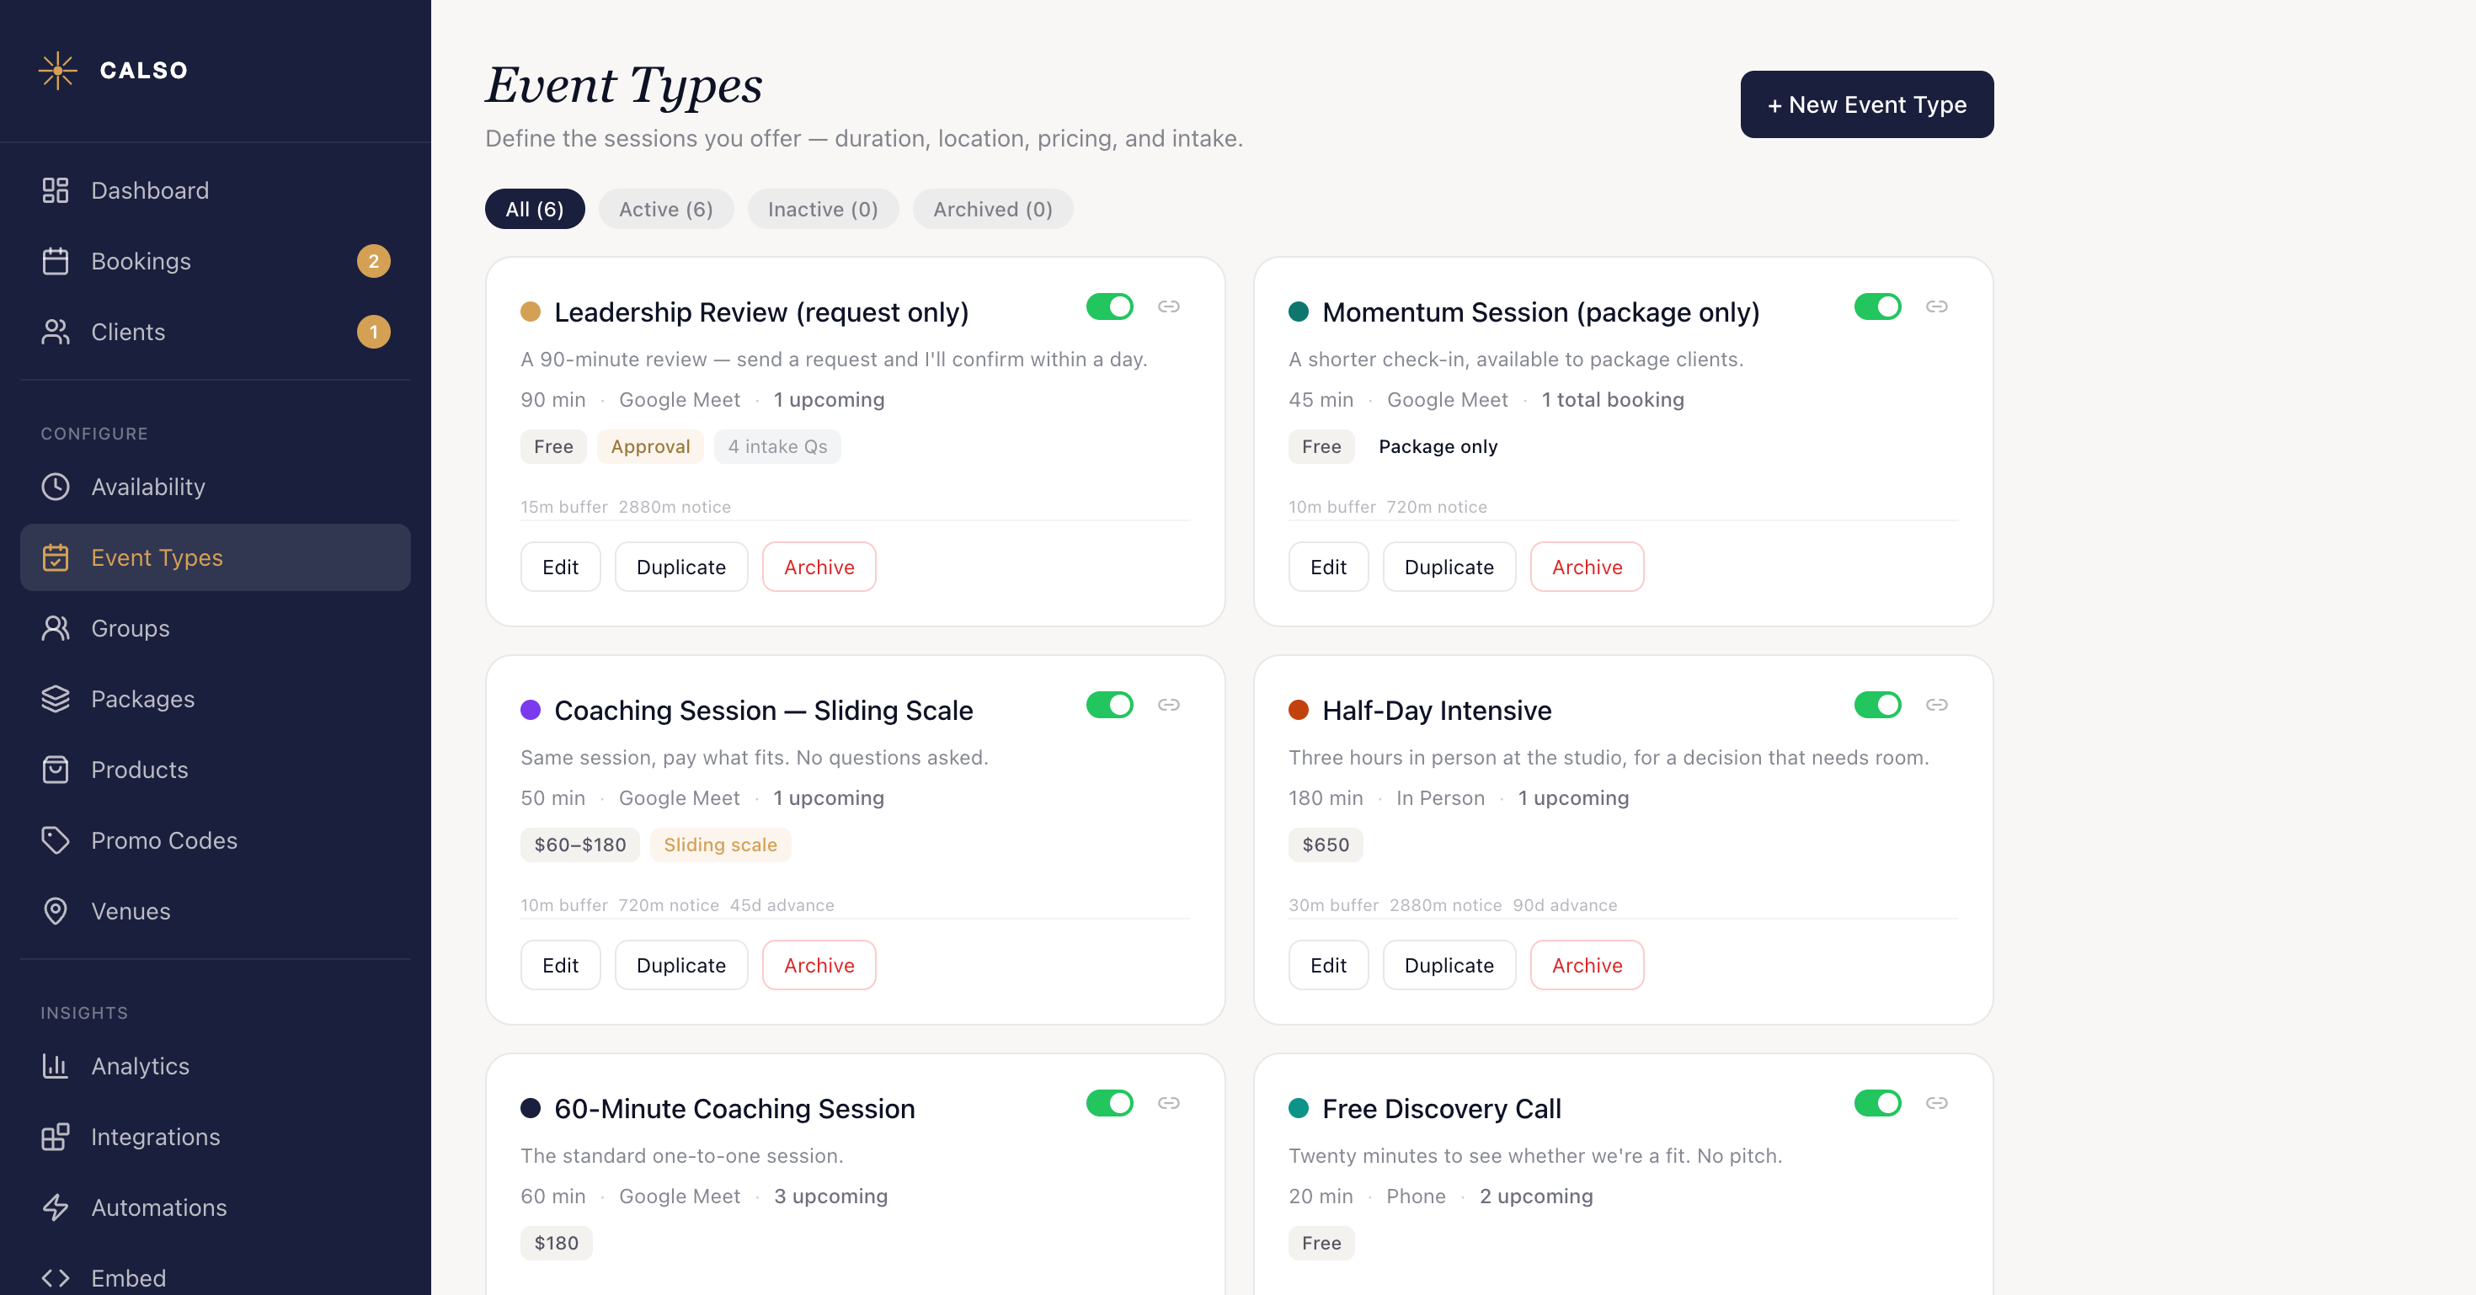Toggle off Free Discovery Call
Screen dimensions: 2476x1295
1878,1103
